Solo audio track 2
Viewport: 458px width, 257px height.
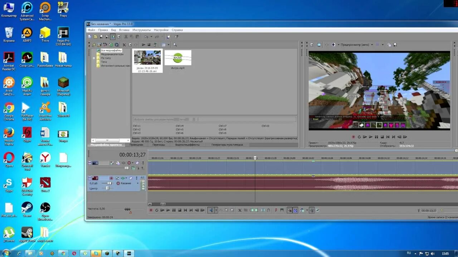coord(137,178)
